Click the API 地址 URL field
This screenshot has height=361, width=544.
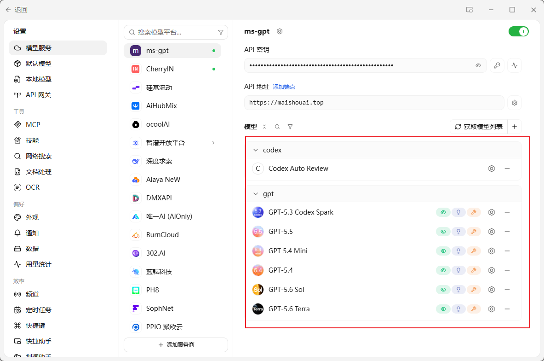pos(374,103)
